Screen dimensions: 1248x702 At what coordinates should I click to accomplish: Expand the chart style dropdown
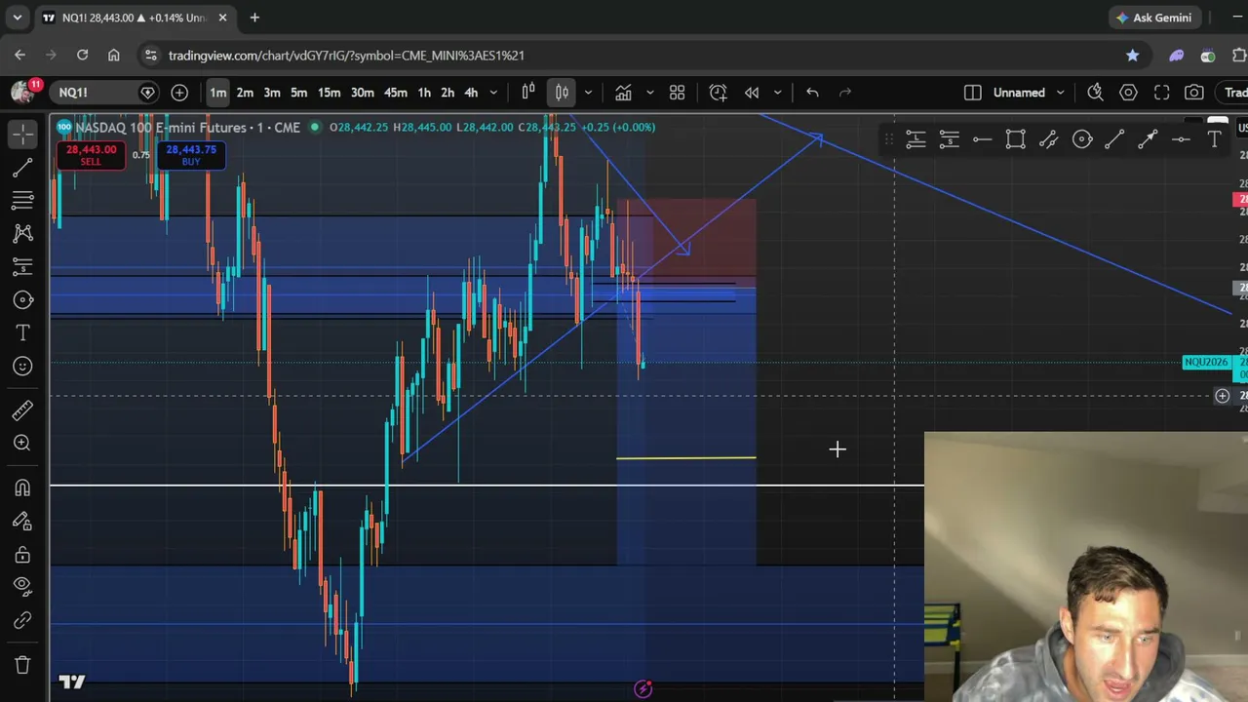click(x=588, y=93)
